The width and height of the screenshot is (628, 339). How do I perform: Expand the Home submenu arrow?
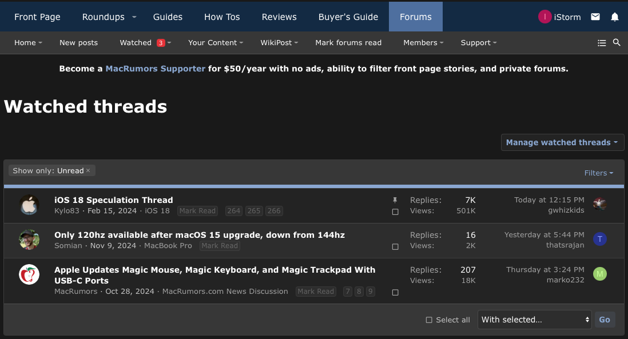pos(41,43)
